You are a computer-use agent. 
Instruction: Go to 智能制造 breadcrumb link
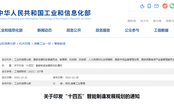click(60, 44)
